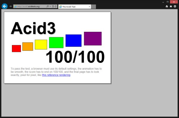Click the Compatibility View icon in the address bar
This screenshot has width=179, height=118.
point(53,6)
